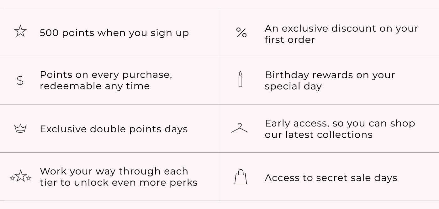The height and width of the screenshot is (209, 439).
Task: Click 'Points on every purchase' text
Action: (x=106, y=75)
